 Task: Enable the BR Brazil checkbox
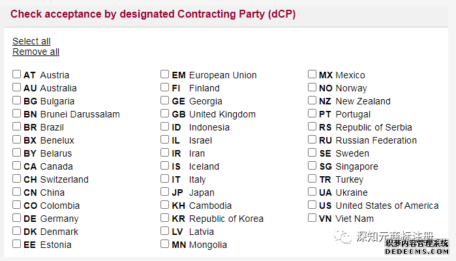(x=16, y=127)
